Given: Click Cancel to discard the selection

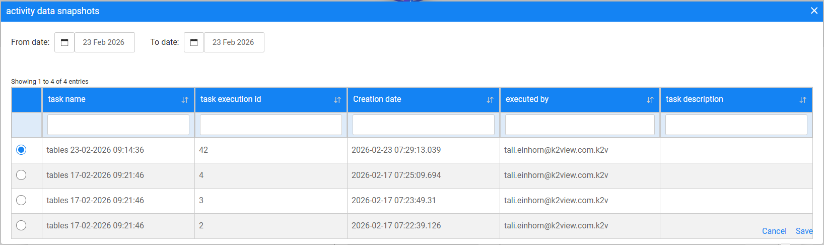Looking at the screenshot, I should (x=774, y=231).
